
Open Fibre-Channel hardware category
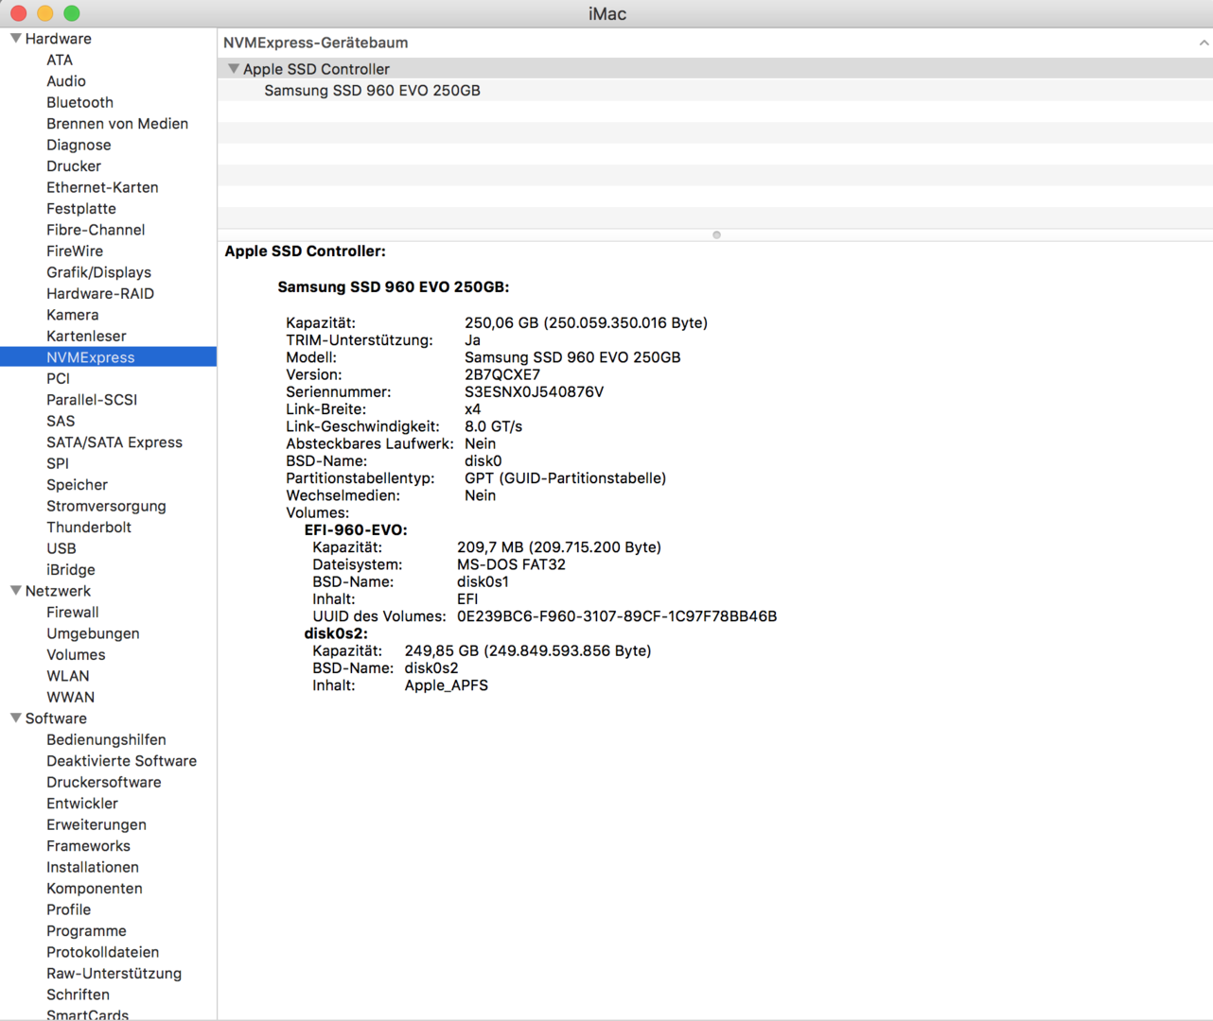point(96,230)
